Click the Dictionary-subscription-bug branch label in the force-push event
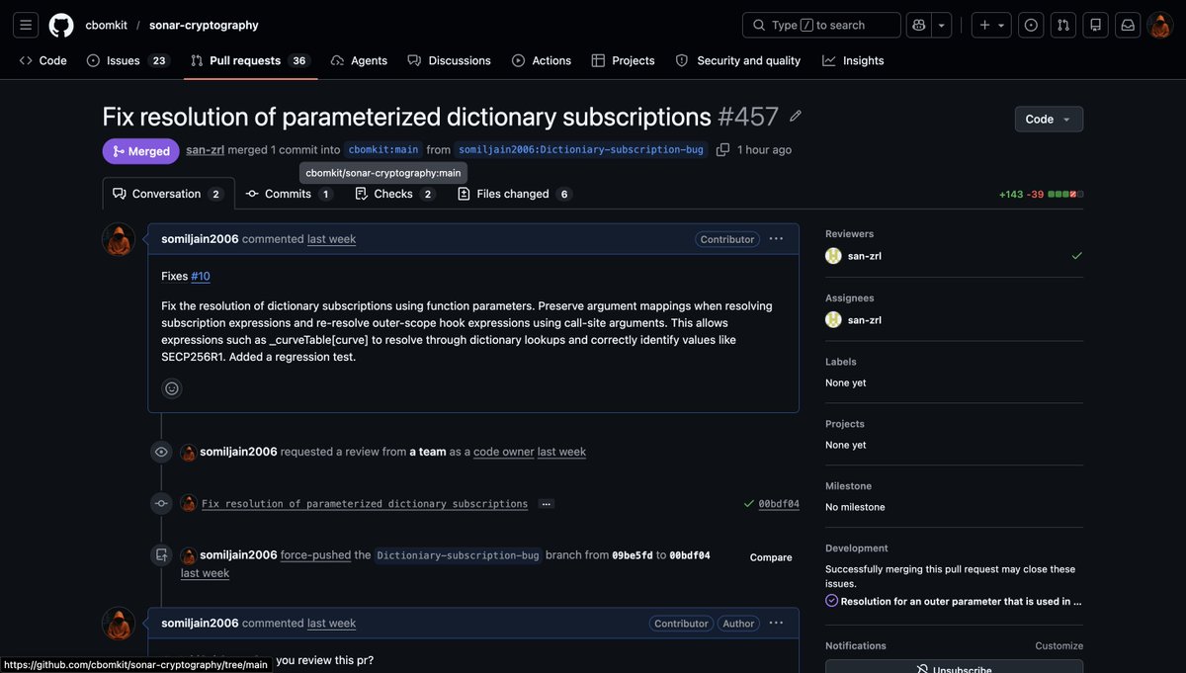This screenshot has height=673, width=1186. (x=458, y=555)
